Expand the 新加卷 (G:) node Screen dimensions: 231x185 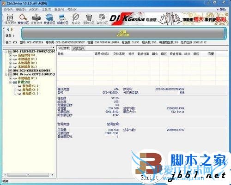pyautogui.click(x=15, y=86)
